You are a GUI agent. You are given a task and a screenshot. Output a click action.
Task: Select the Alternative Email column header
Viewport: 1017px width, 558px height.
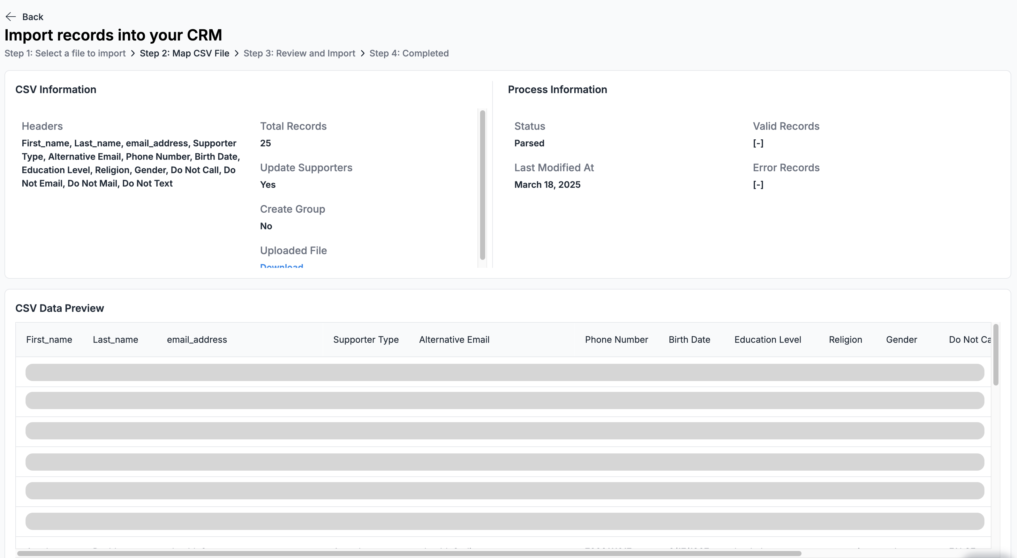(454, 340)
